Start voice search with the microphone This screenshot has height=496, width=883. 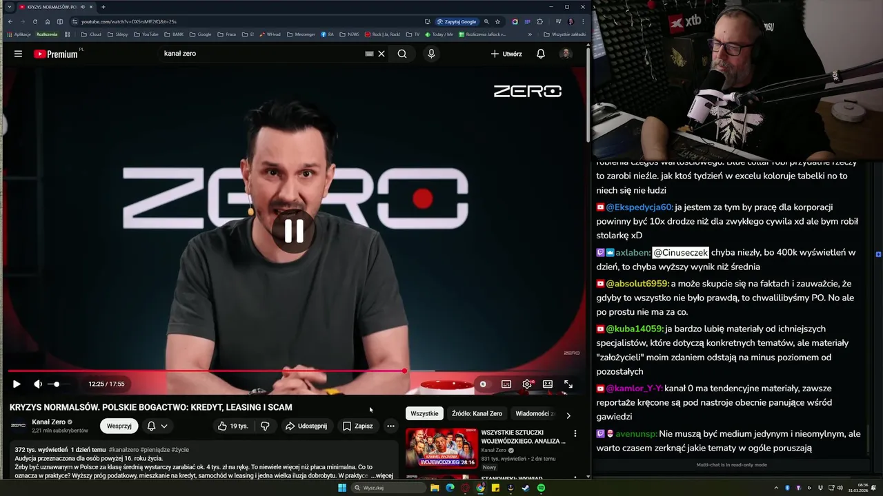(x=431, y=54)
